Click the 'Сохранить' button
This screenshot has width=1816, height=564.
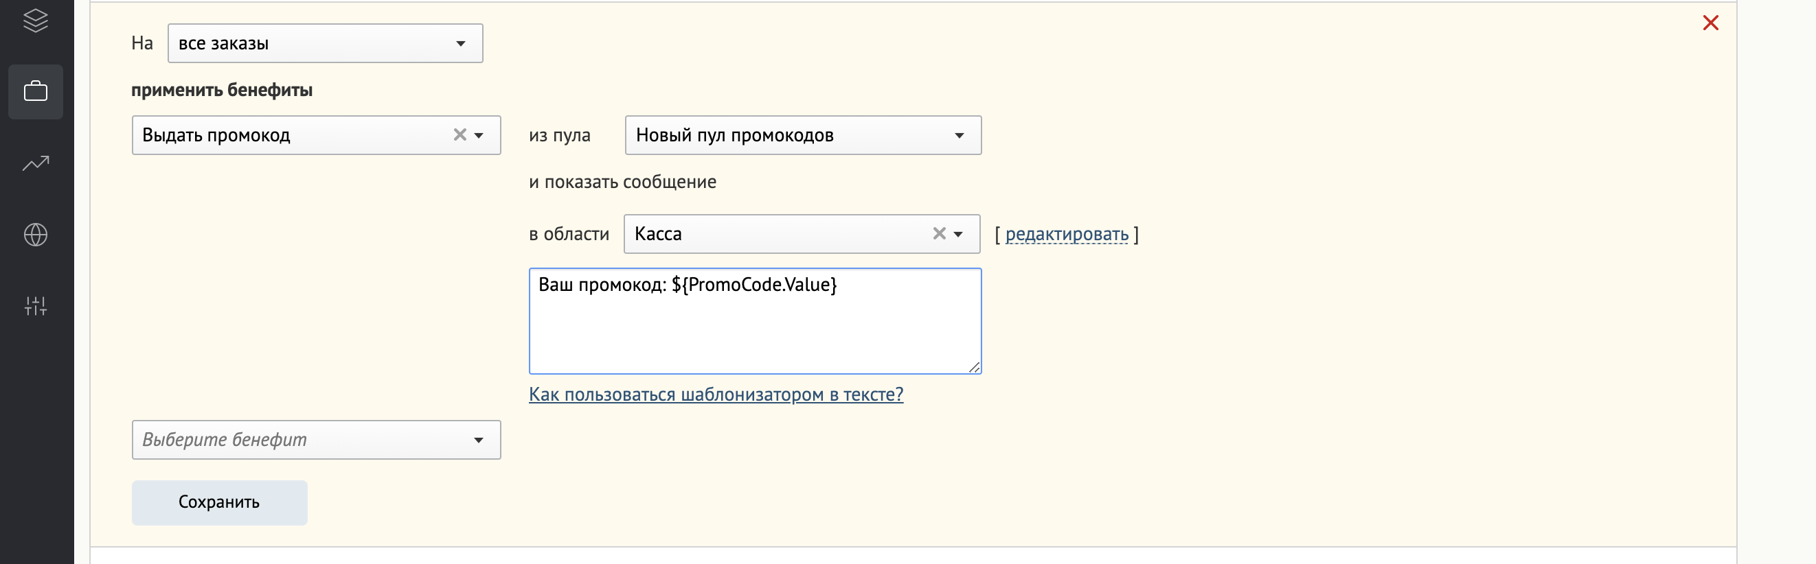[219, 502]
